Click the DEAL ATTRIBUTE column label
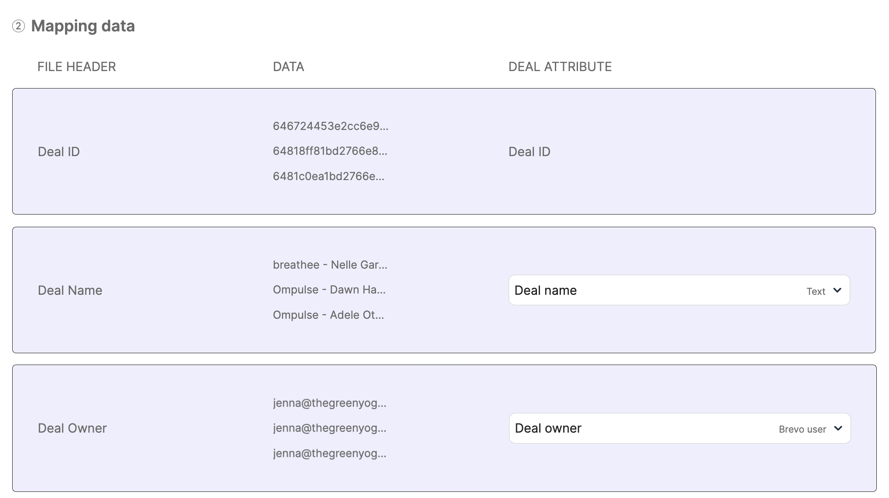The width and height of the screenshot is (889, 498). pyautogui.click(x=560, y=67)
